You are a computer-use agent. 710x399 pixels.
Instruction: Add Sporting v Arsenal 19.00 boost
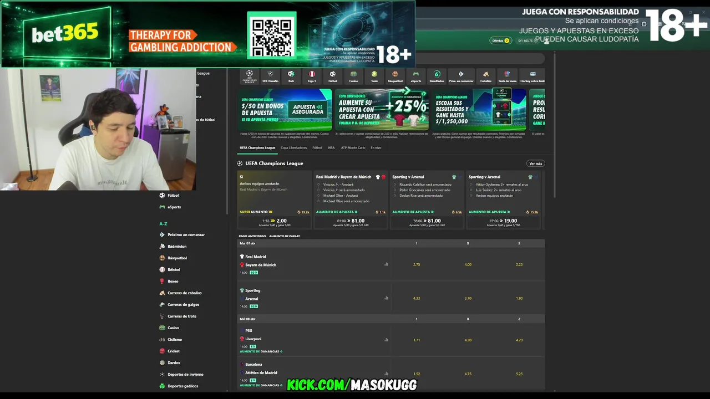pos(503,222)
